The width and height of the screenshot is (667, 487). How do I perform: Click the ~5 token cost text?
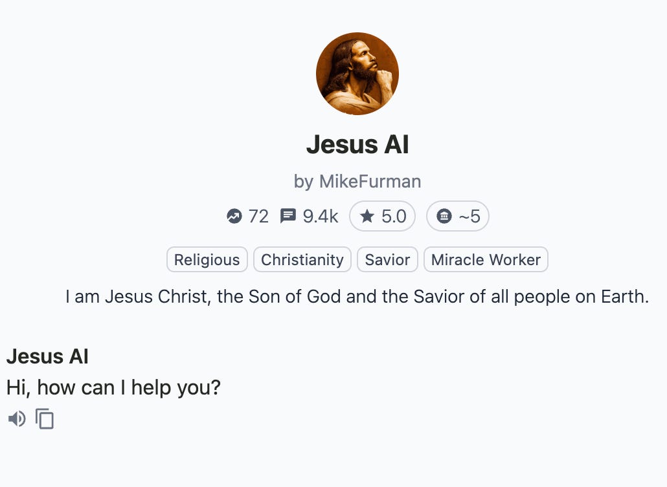[x=469, y=216]
